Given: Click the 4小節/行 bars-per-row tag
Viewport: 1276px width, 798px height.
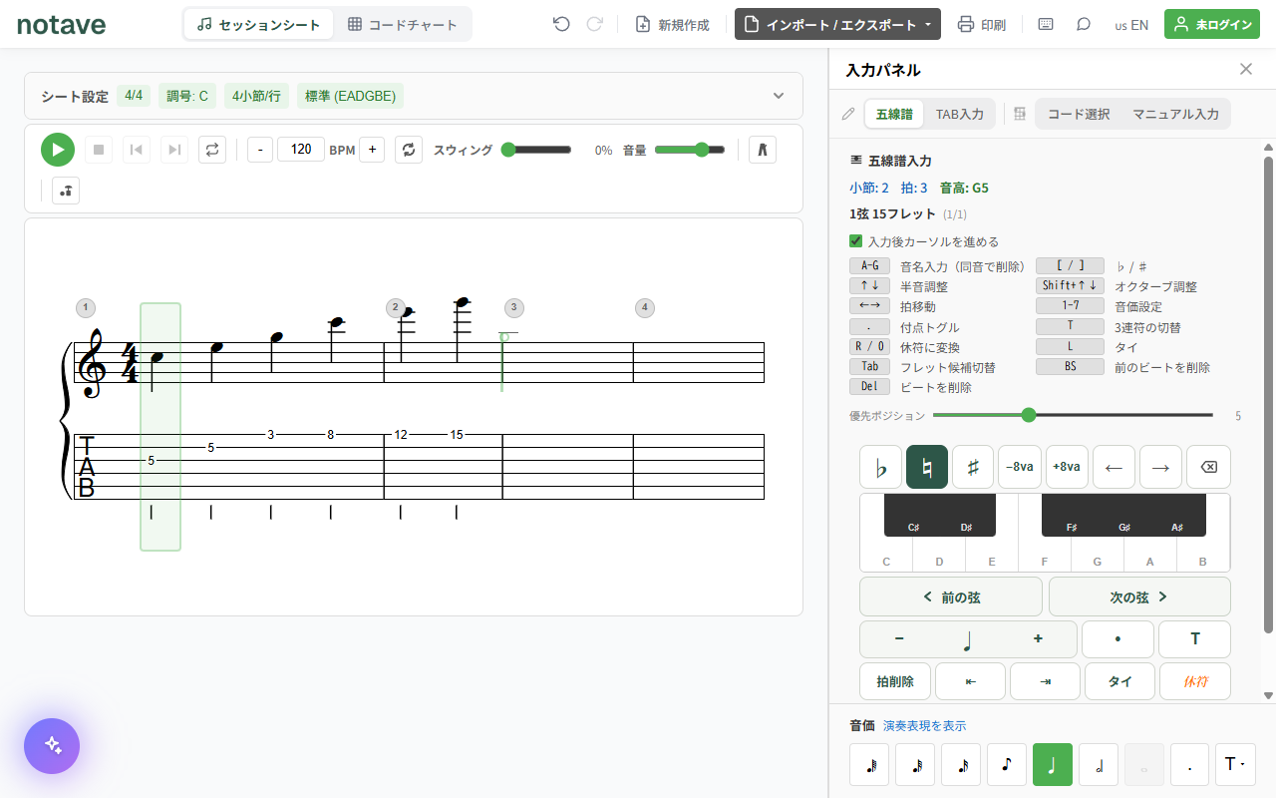Looking at the screenshot, I should (x=256, y=96).
